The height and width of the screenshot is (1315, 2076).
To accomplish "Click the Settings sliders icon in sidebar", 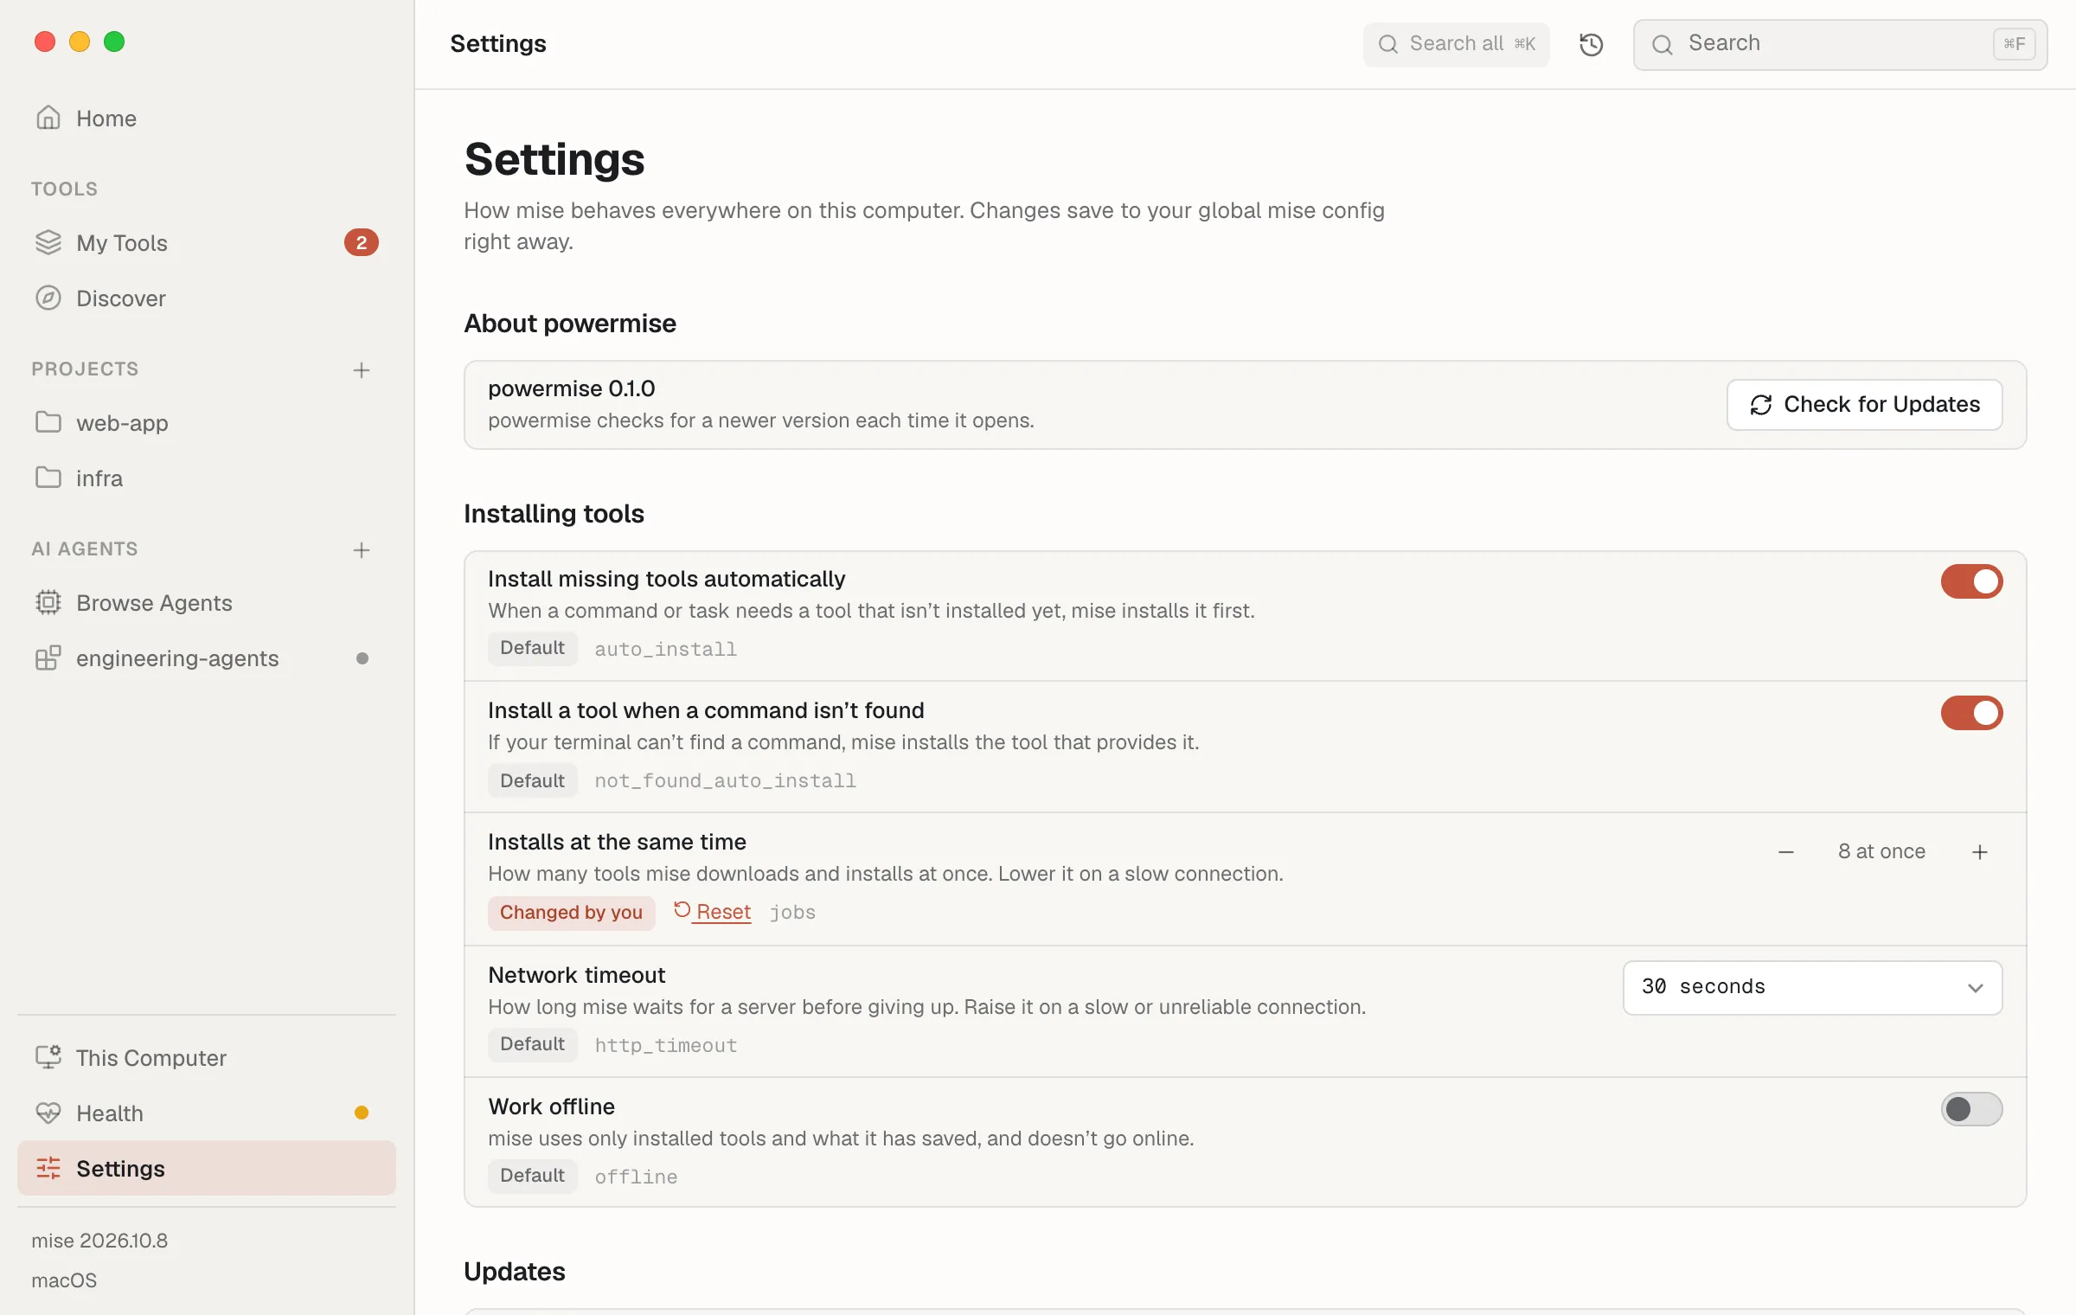I will click(48, 1168).
